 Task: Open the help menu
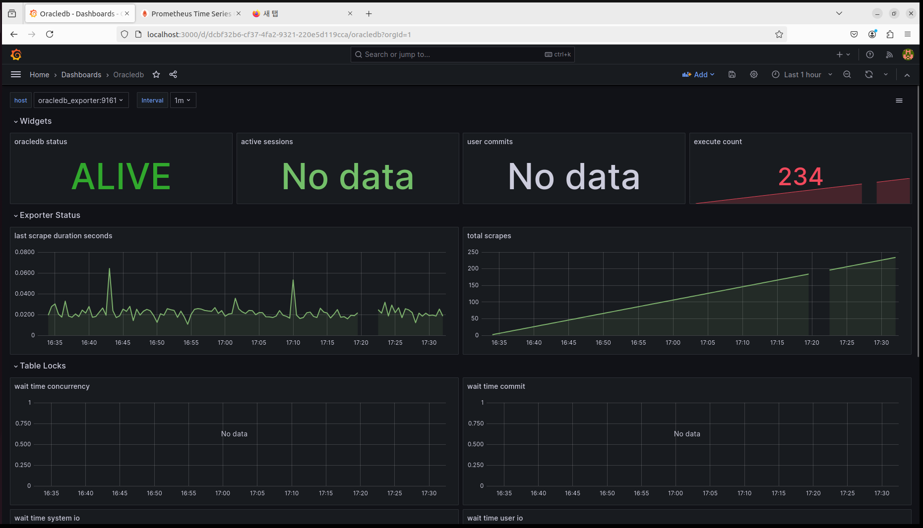click(869, 54)
